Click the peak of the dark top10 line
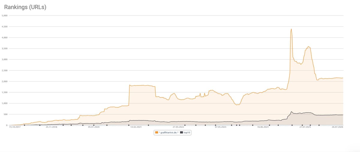 pyautogui.click(x=291, y=112)
